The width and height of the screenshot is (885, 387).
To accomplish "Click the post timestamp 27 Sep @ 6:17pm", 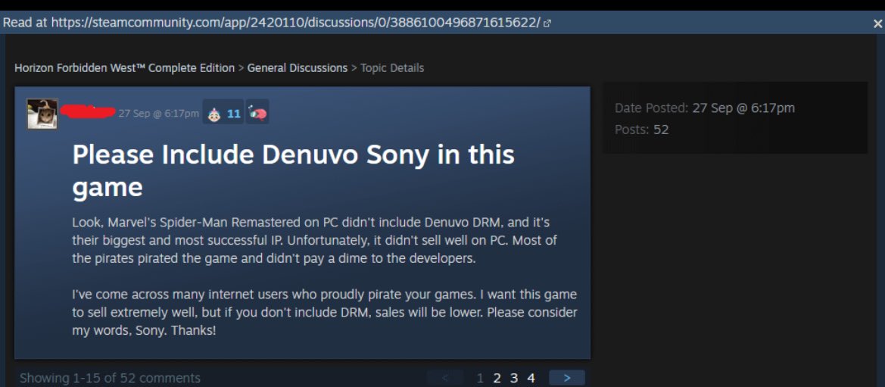I will click(158, 114).
